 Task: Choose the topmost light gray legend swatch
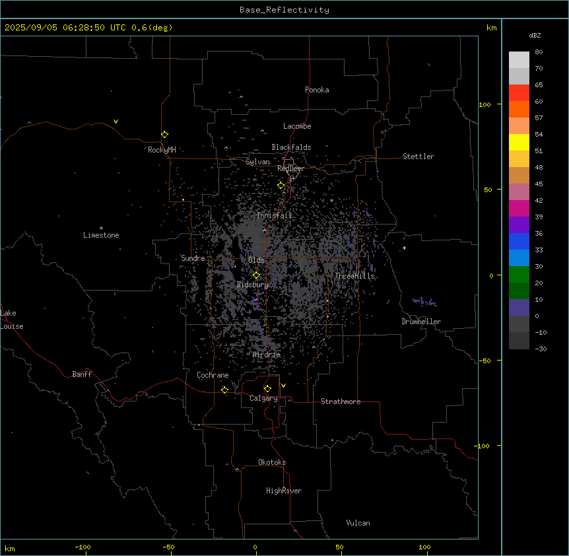[x=519, y=59]
